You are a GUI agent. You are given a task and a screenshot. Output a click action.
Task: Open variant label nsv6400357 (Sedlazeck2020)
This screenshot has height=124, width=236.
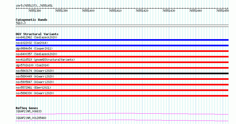point(37,54)
